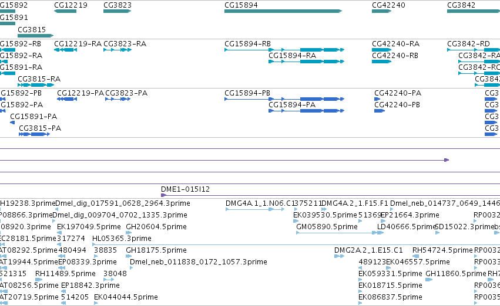Select the EP08339.3prime EST label
The height and width of the screenshot is (306, 500).
[88, 262]
